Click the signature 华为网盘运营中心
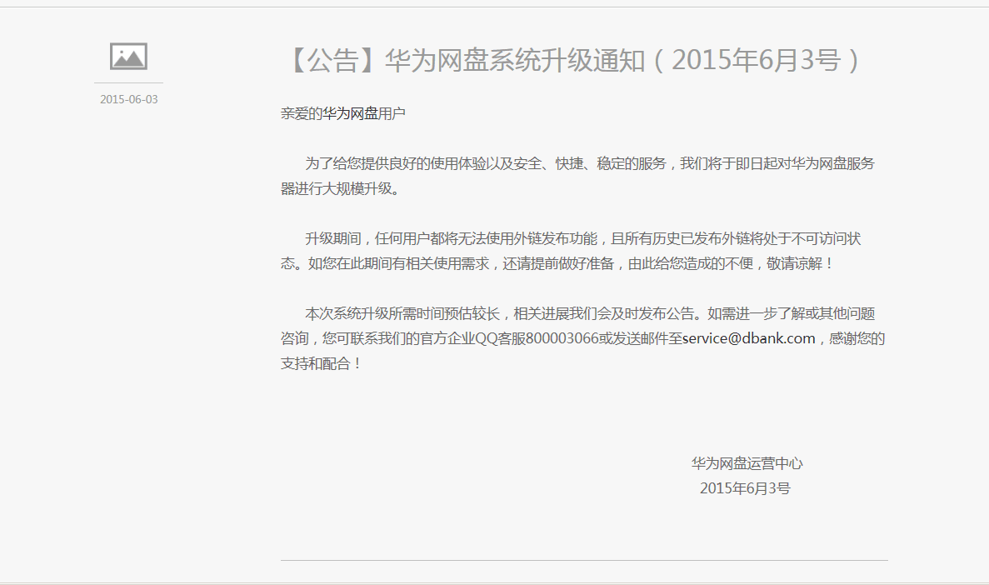This screenshot has height=585, width=989. [x=747, y=463]
